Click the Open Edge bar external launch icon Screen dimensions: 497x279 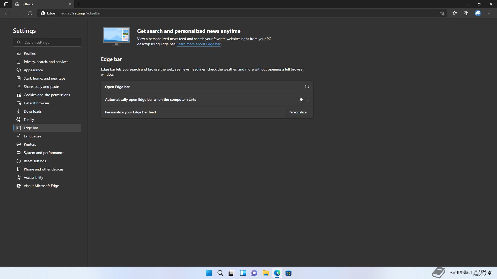(307, 87)
